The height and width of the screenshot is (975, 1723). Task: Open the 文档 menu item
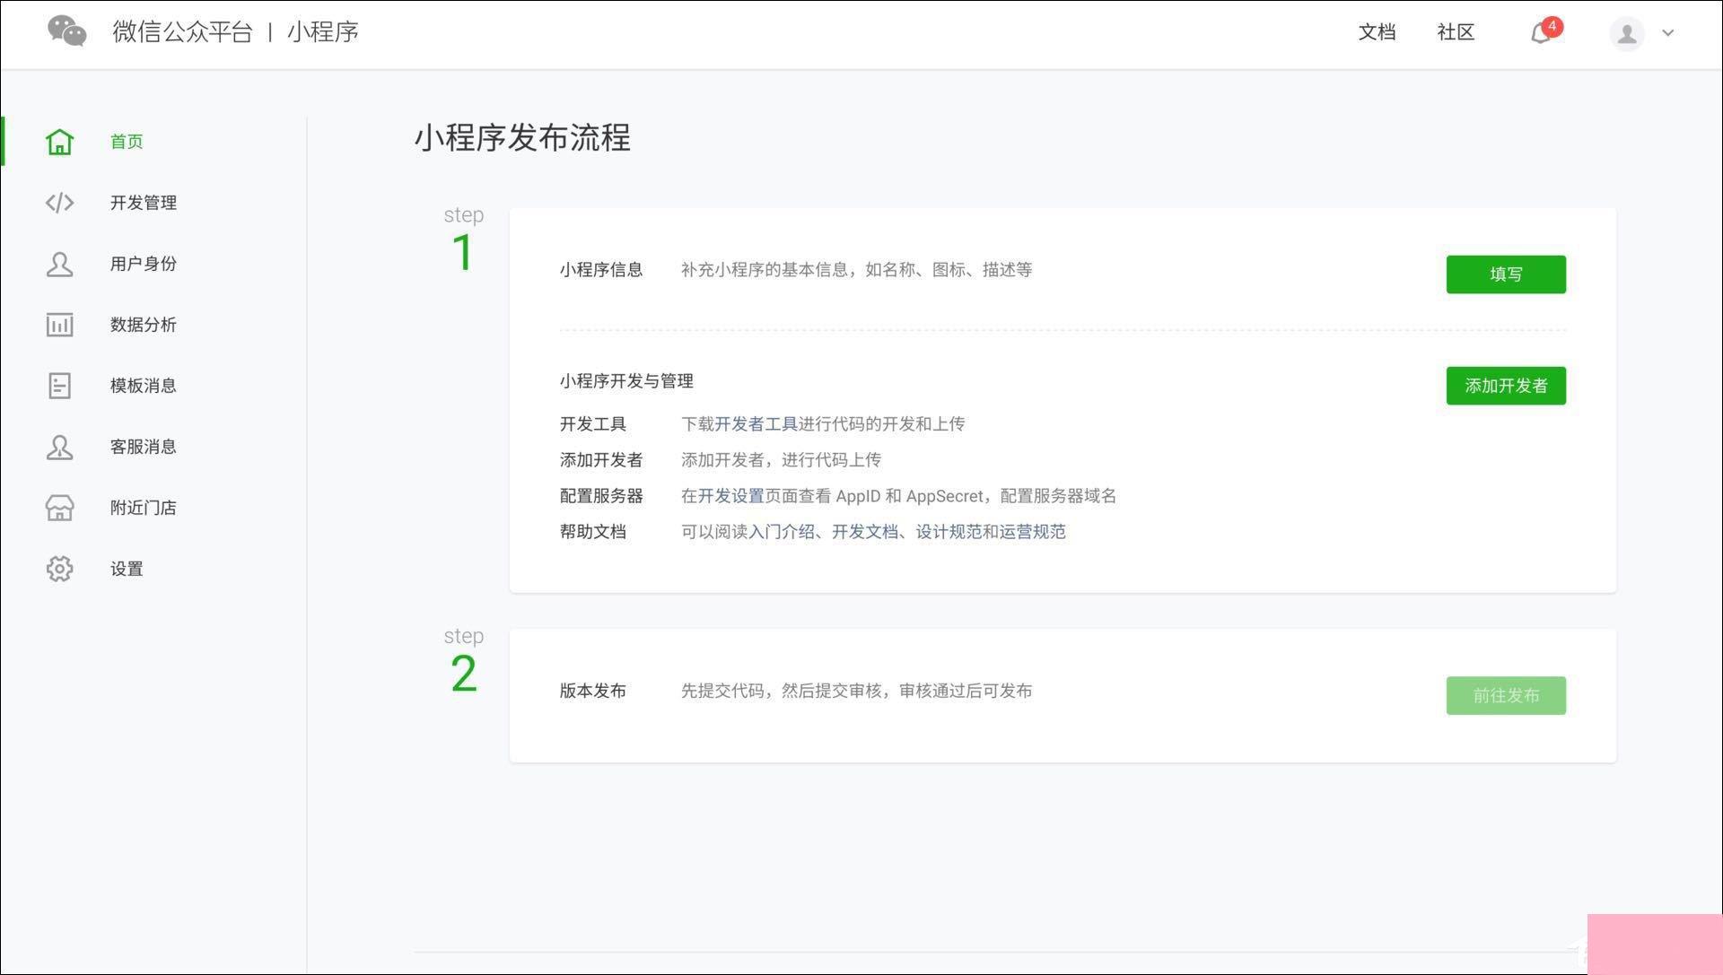[x=1378, y=32]
